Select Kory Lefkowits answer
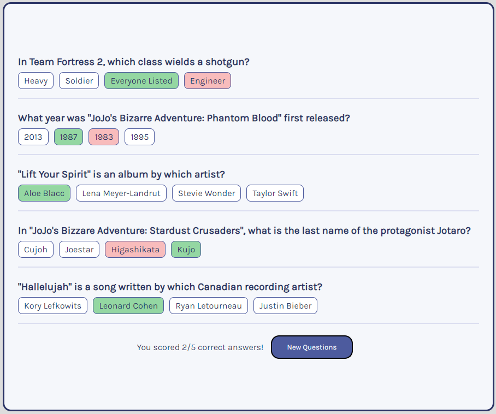The height and width of the screenshot is (414, 496). [52, 306]
